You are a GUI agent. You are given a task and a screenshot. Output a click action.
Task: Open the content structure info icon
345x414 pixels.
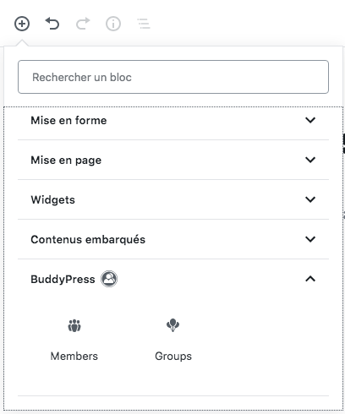click(x=113, y=24)
